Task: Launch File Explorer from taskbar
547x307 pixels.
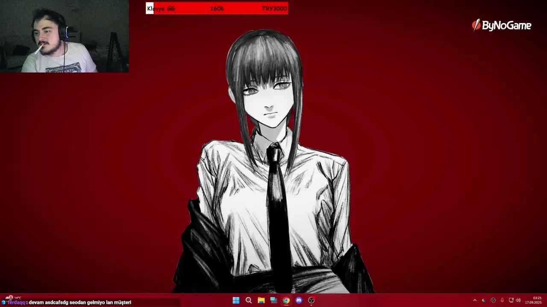Action: 261,300
